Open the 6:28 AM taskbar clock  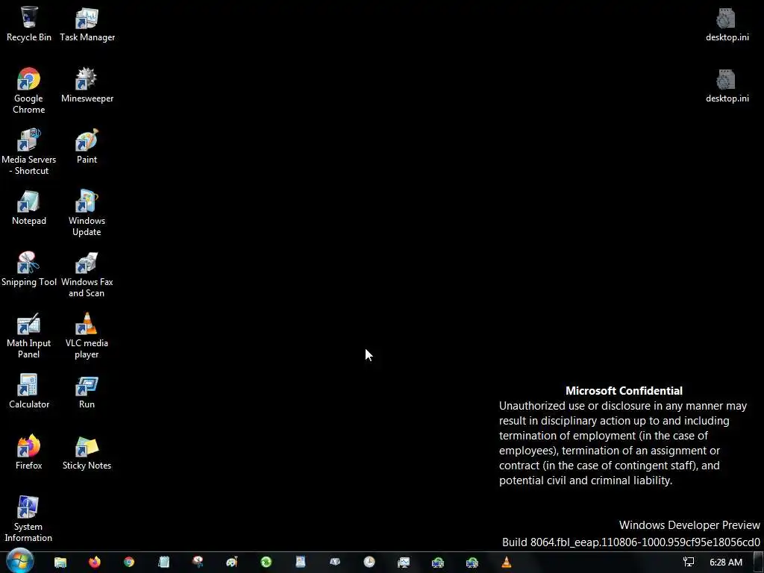726,563
